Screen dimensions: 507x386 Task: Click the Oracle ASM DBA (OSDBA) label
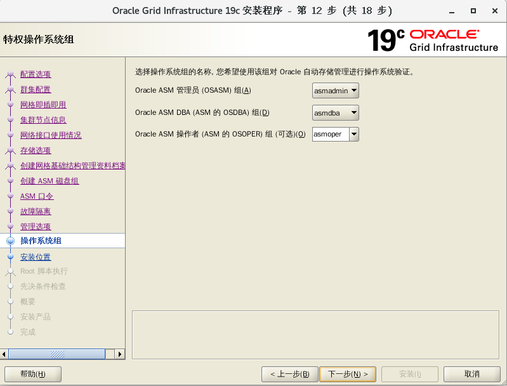202,112
